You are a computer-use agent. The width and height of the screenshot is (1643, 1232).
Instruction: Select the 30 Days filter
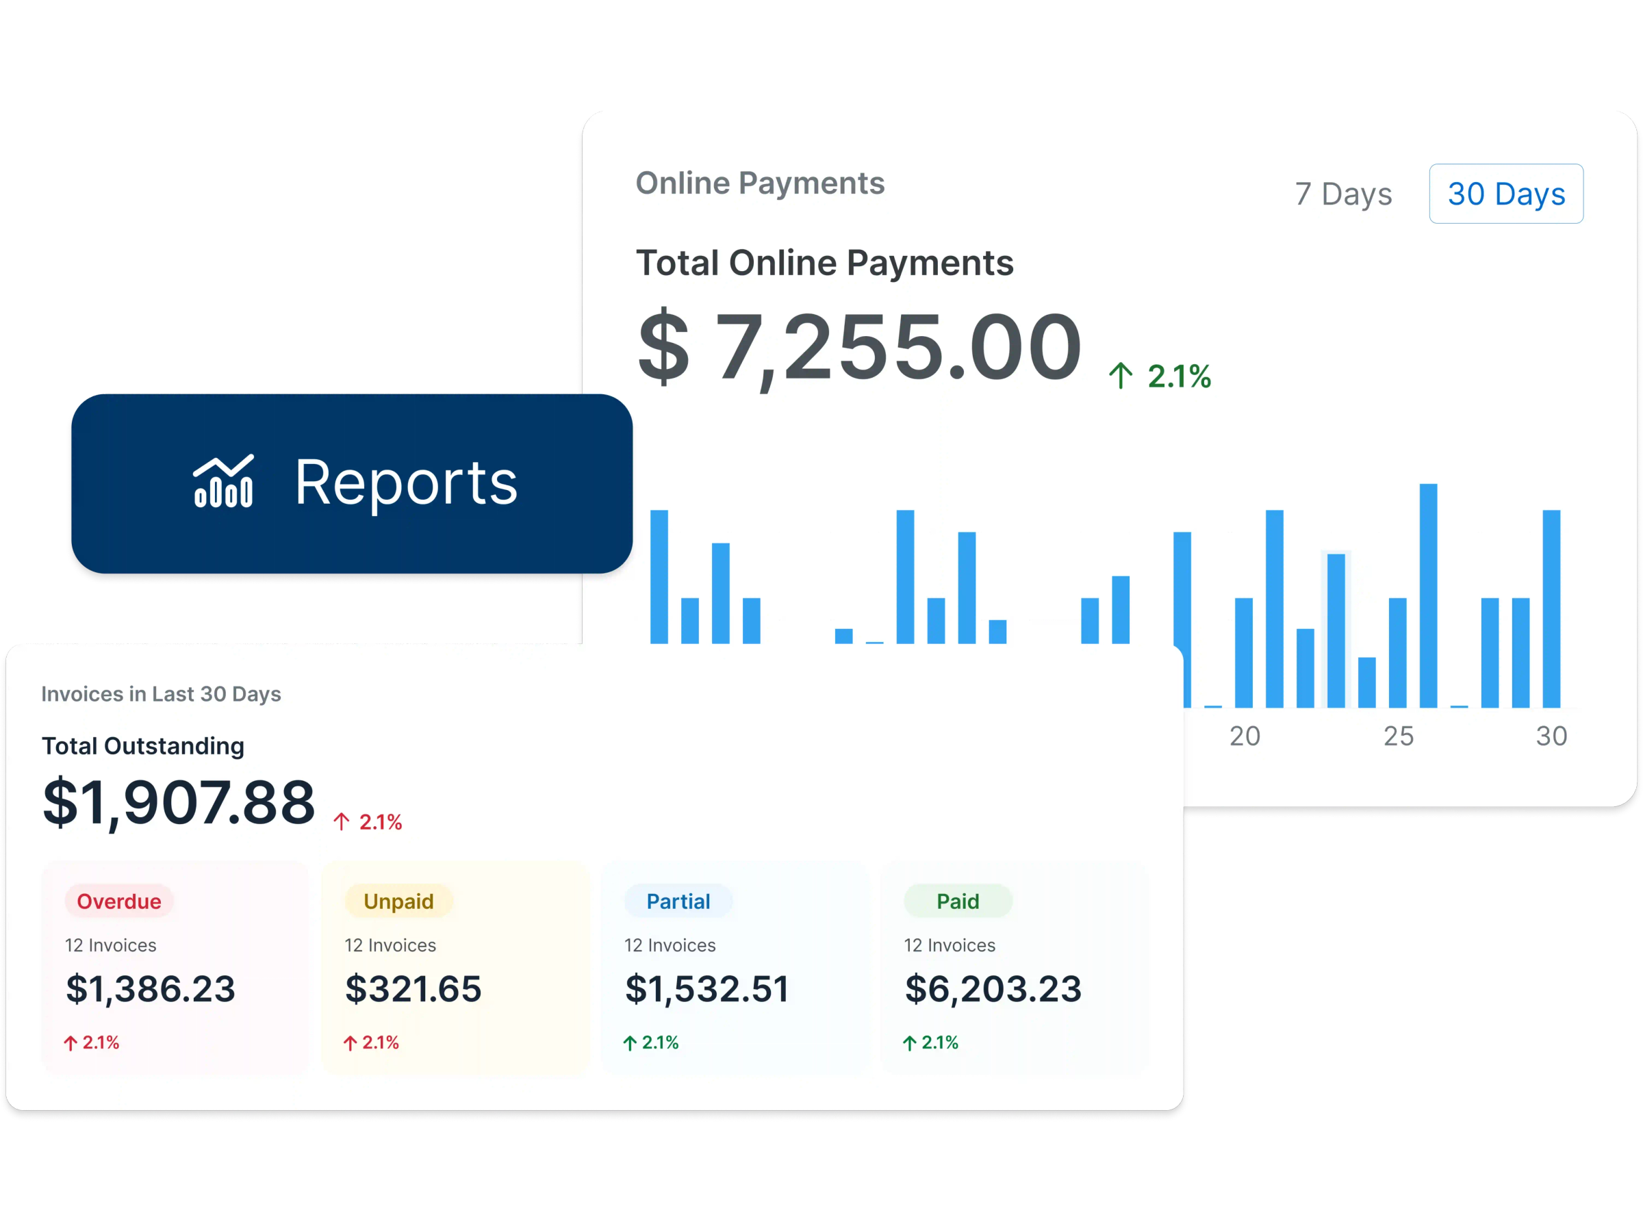click(x=1506, y=194)
